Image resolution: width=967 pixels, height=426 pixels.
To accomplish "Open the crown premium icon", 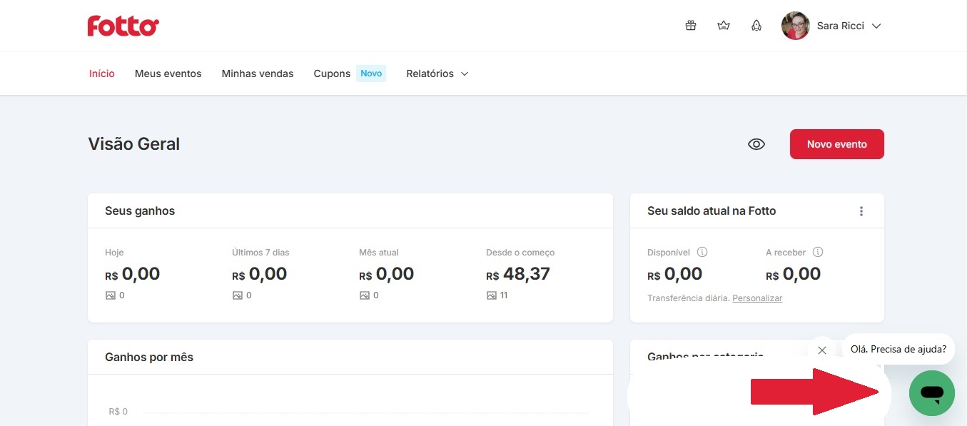I will pyautogui.click(x=724, y=26).
